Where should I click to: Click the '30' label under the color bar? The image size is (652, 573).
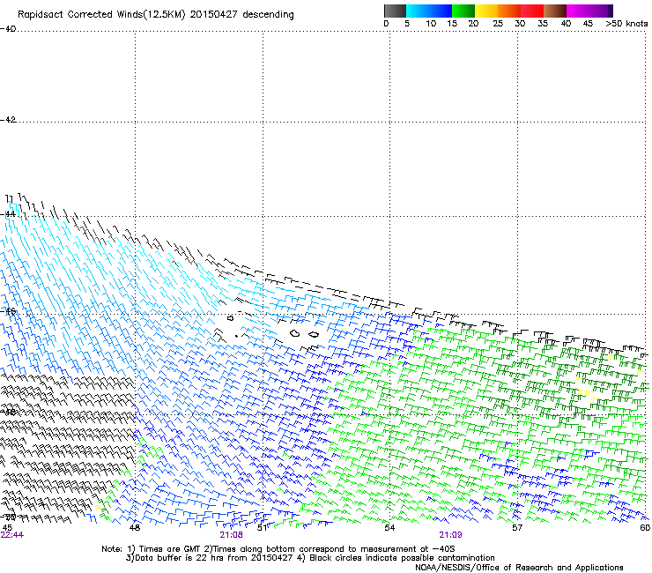tap(520, 23)
